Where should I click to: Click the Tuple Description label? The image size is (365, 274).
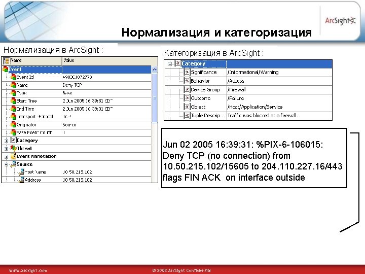pyautogui.click(x=208, y=115)
